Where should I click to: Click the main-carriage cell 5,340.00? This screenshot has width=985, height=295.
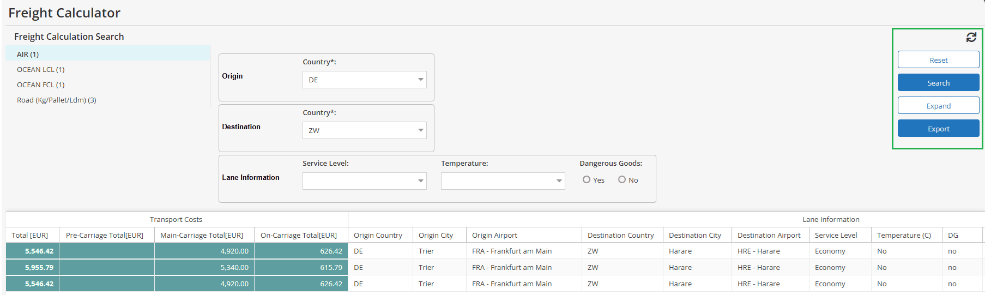click(204, 267)
